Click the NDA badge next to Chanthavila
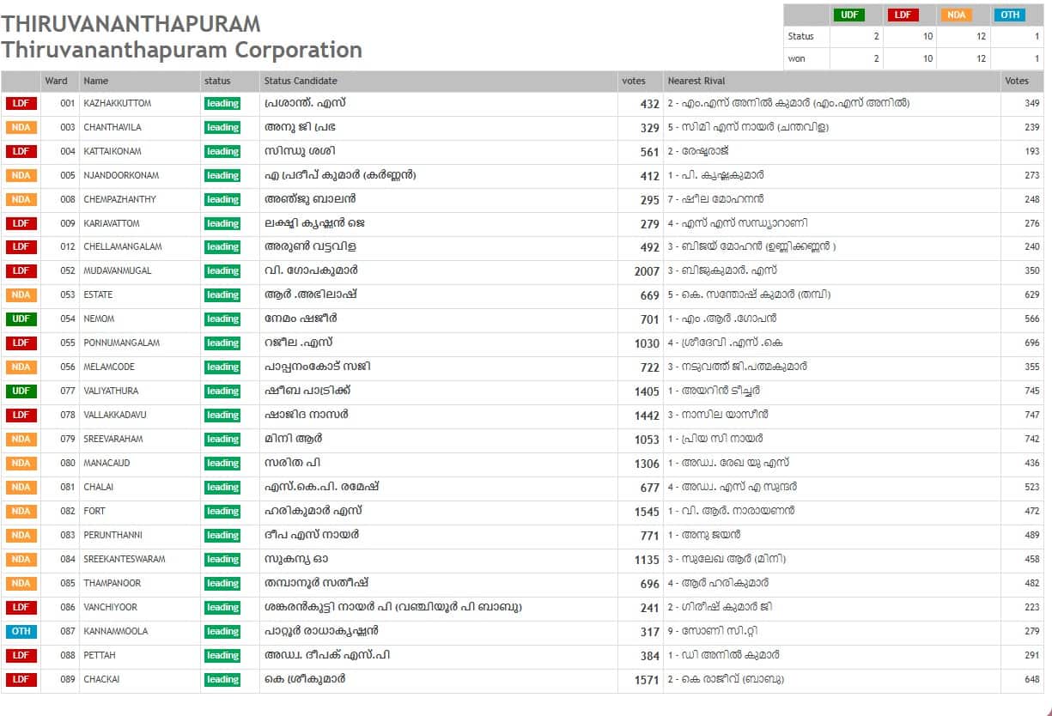 (21, 127)
